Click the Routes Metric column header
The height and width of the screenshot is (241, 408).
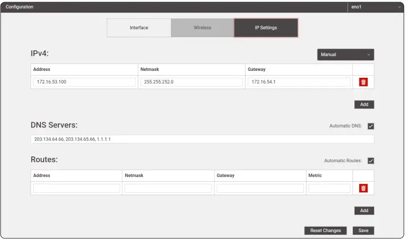[315, 175]
